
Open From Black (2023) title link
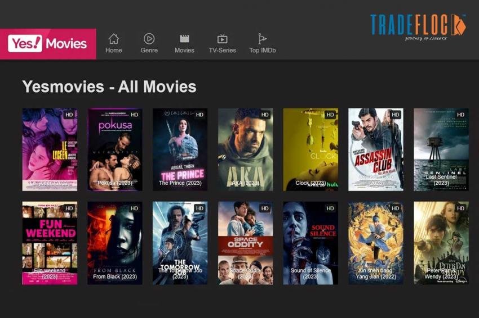[x=115, y=276]
